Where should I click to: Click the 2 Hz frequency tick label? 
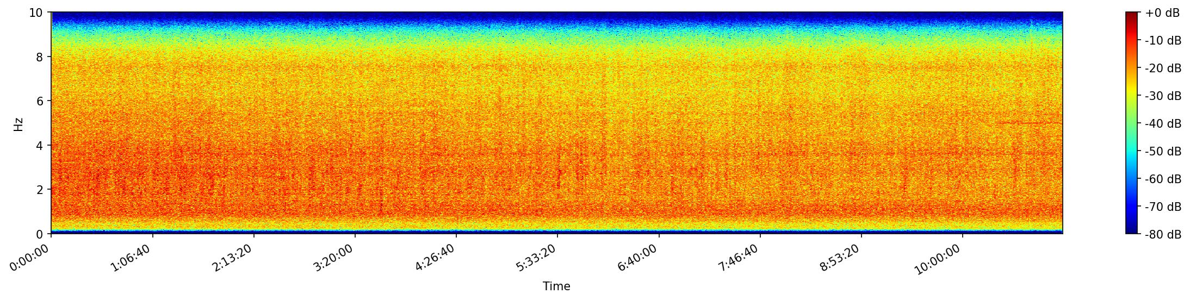tap(40, 190)
